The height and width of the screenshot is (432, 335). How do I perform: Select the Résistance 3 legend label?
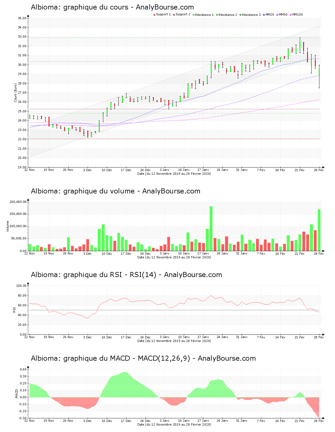(251, 15)
